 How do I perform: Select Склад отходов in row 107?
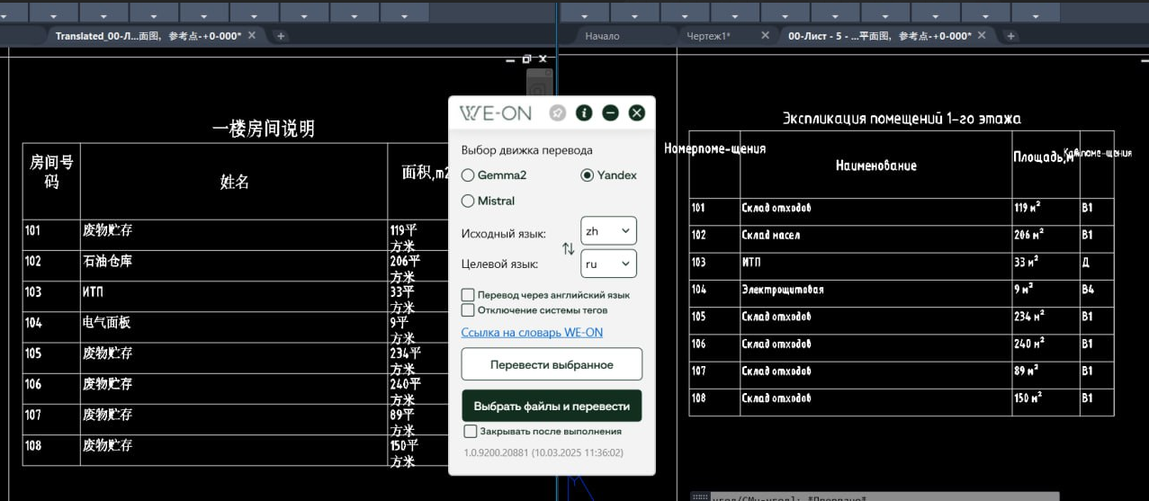[x=776, y=371]
